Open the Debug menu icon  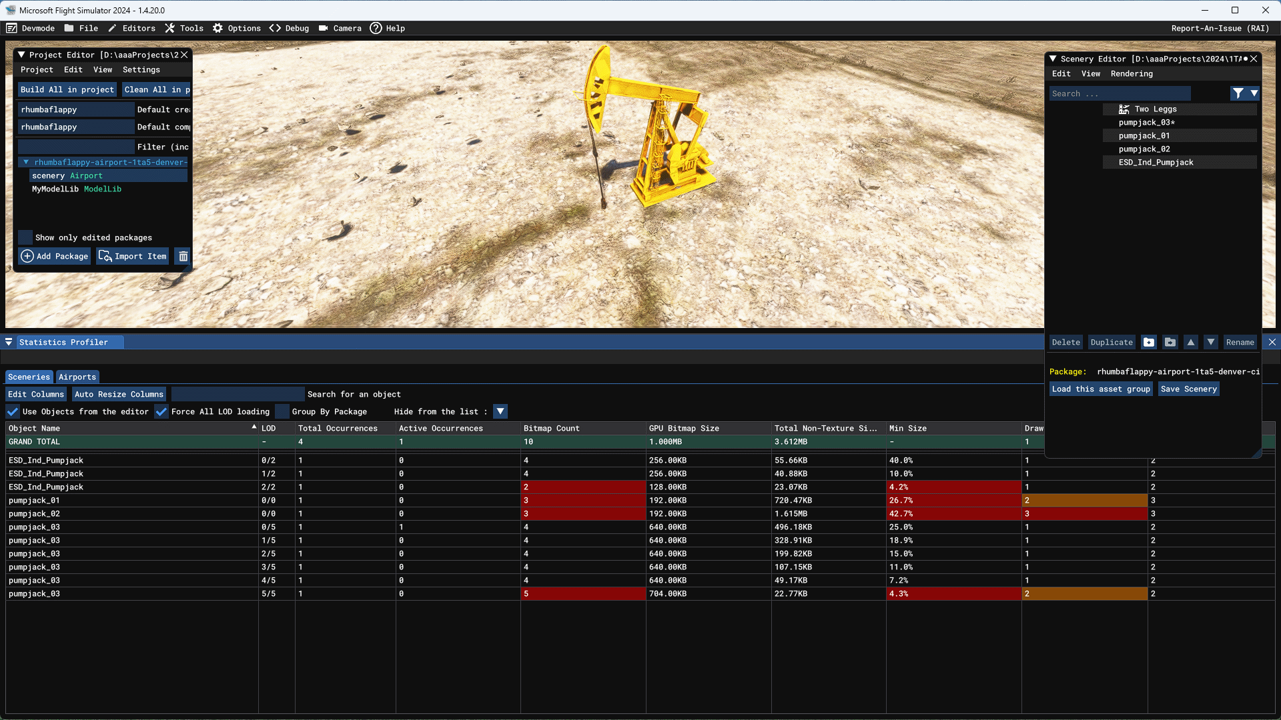275,28
